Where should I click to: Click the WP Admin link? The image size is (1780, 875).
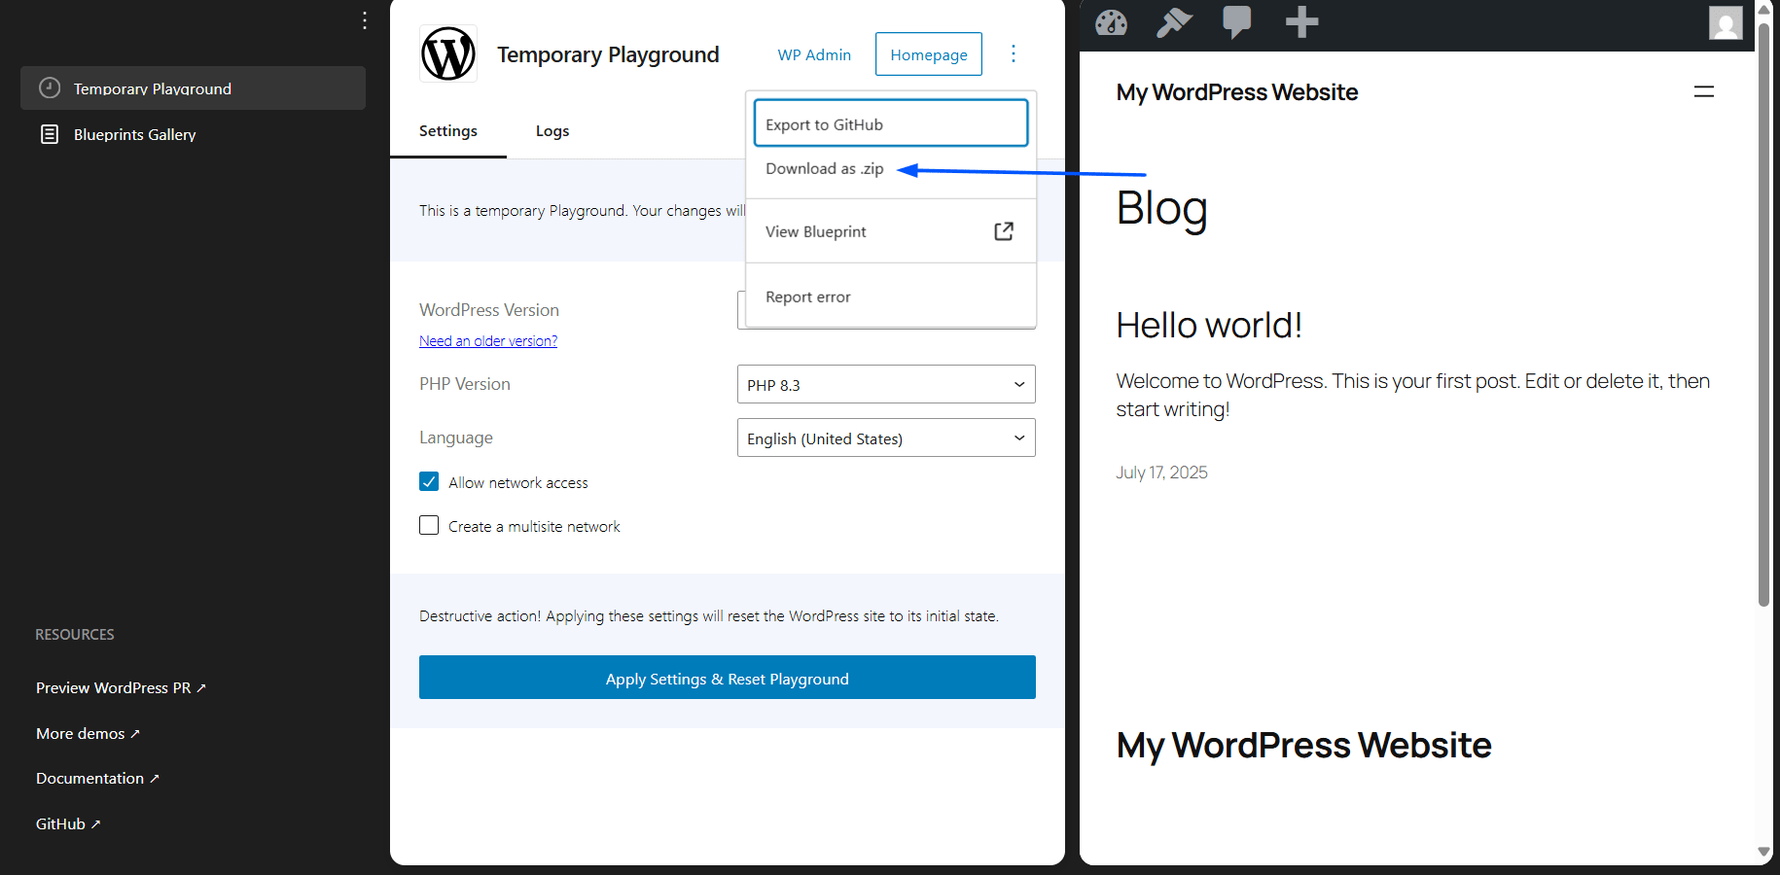pyautogui.click(x=814, y=54)
